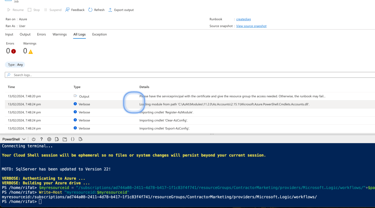This screenshot has height=208, width=375.
Task: Open the PowerShell shell type dropdown
Action: [x=14, y=139]
